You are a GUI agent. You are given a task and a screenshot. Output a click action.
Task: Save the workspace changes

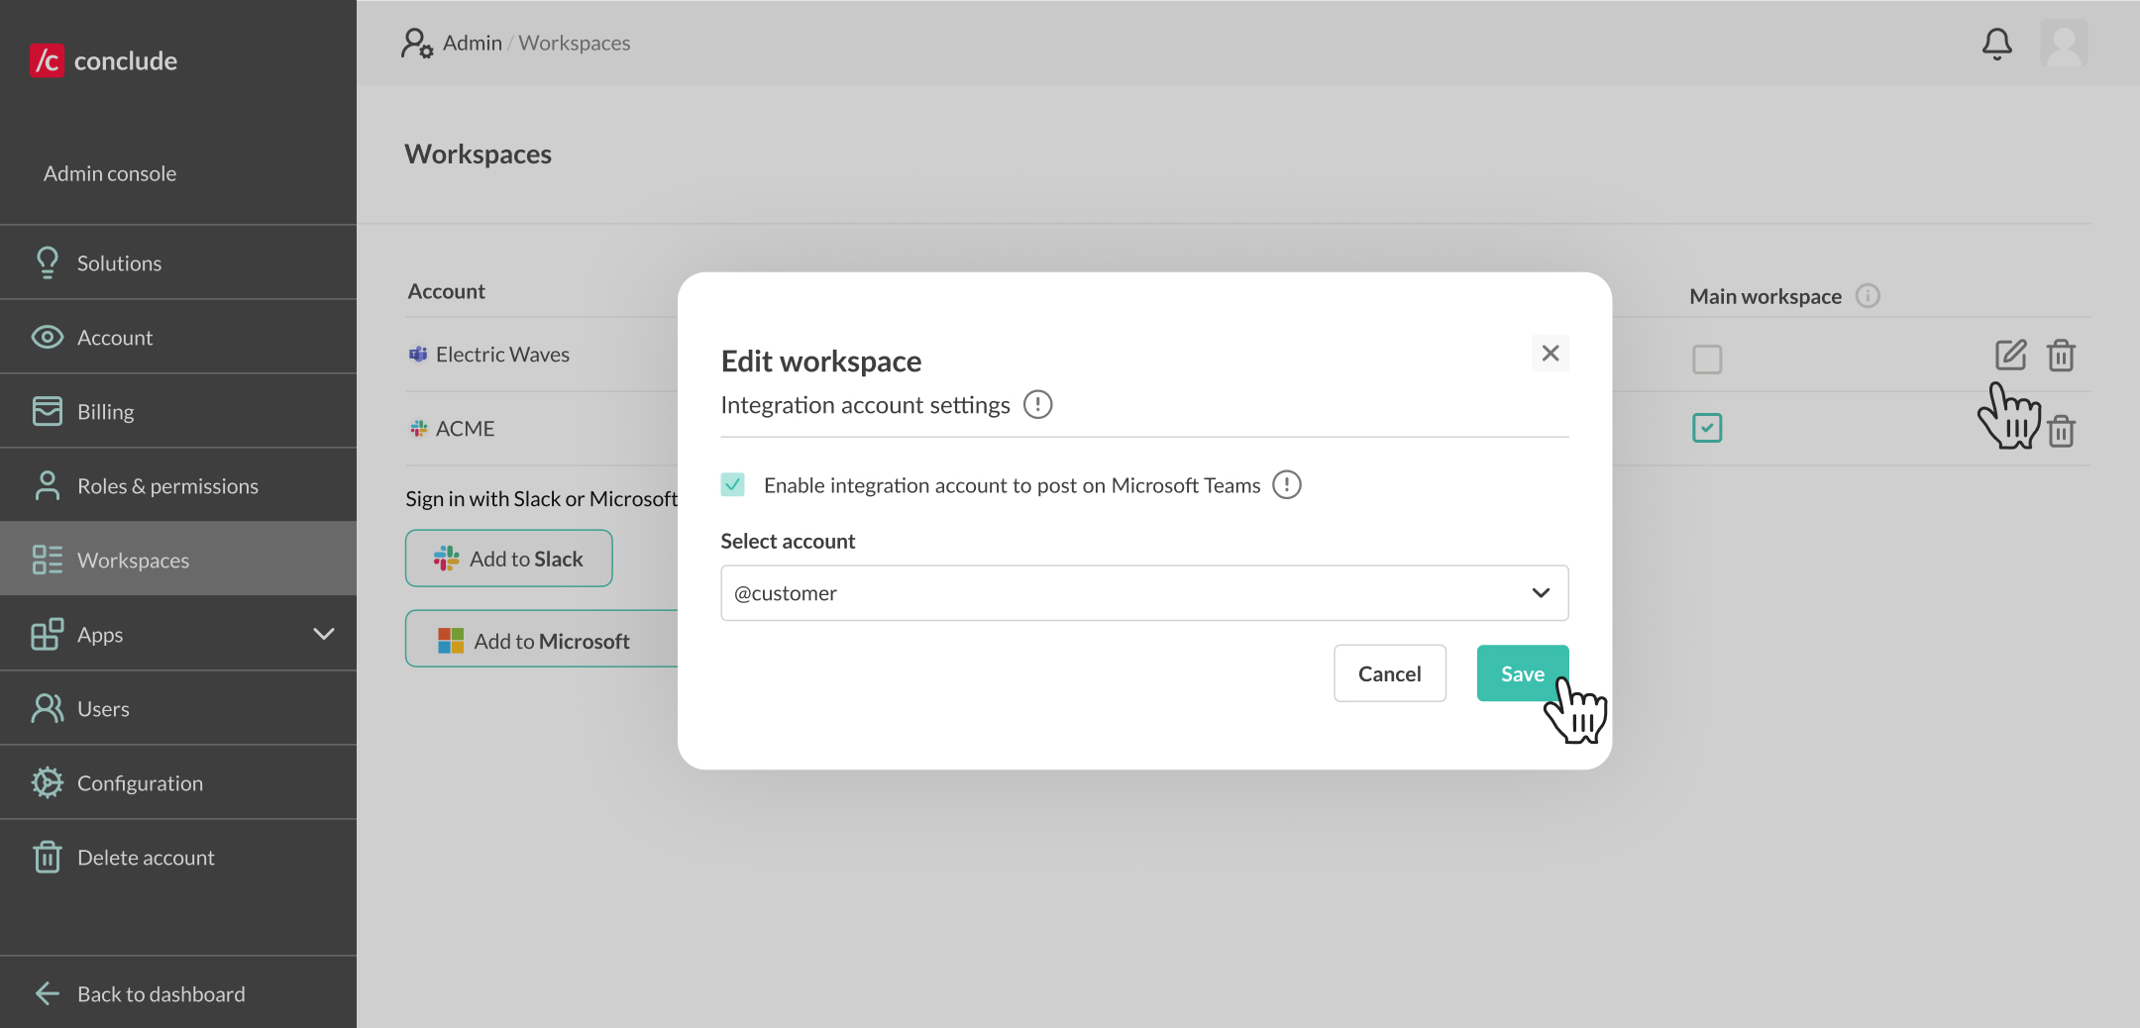tap(1522, 673)
